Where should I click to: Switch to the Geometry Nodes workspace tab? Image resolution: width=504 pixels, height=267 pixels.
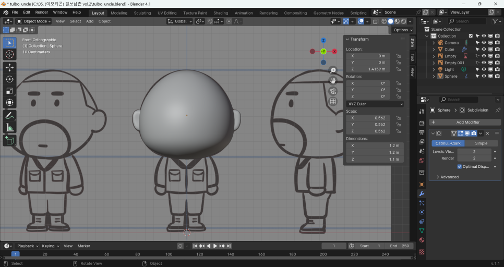point(329,13)
